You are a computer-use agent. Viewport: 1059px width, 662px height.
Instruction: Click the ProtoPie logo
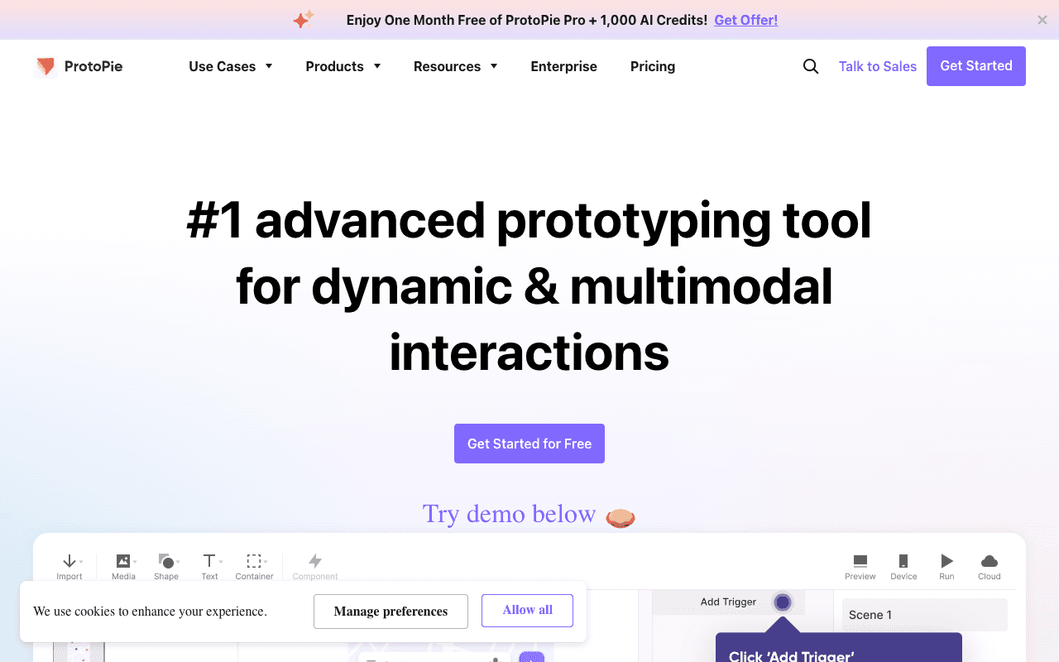click(x=79, y=66)
